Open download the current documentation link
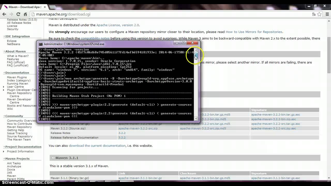Image resolution: width=331 pixels, height=186 pixels. click(x=97, y=146)
